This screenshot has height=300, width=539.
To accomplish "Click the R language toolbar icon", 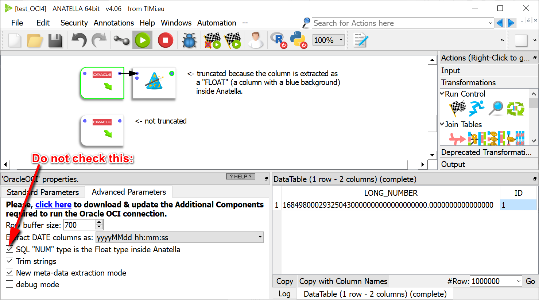I will [278, 40].
